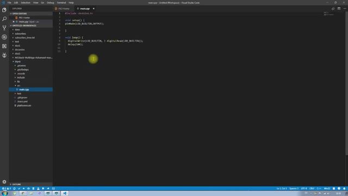Open the Source Control view
348x196 pixels.
[x=4, y=28]
